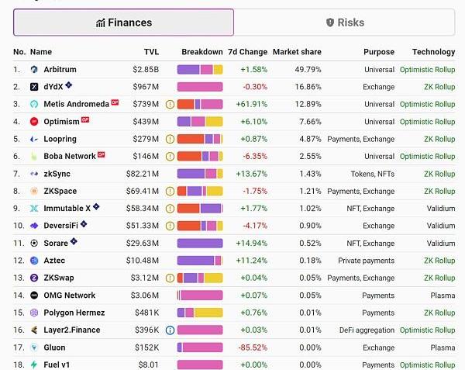The width and height of the screenshot is (465, 370).
Task: Click the DeversiFi logo icon
Action: point(34,226)
